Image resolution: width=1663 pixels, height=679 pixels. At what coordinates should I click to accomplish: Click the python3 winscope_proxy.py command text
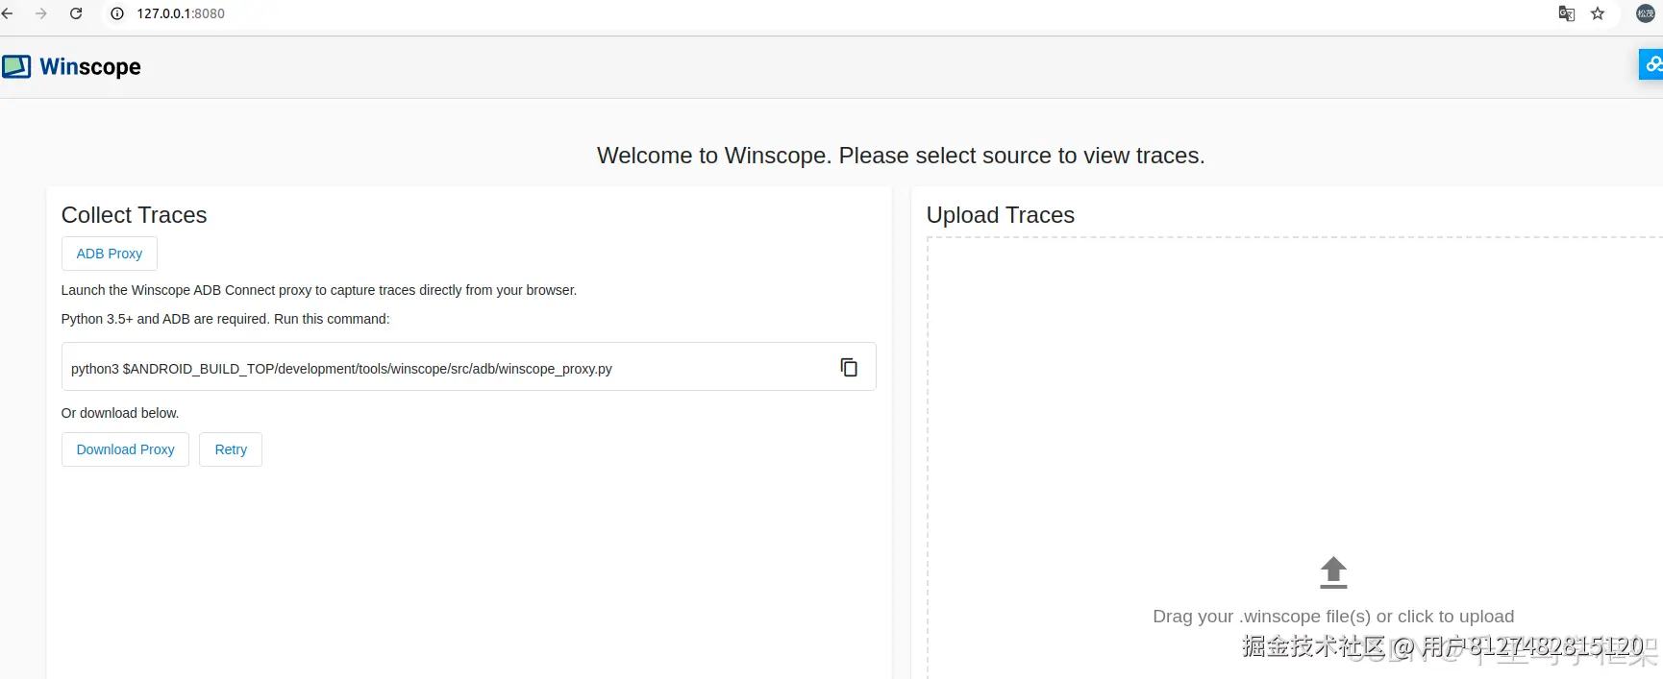[341, 369]
